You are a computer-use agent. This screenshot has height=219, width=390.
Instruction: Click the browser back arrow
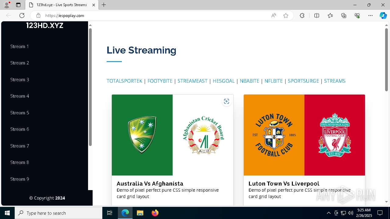click(9, 16)
